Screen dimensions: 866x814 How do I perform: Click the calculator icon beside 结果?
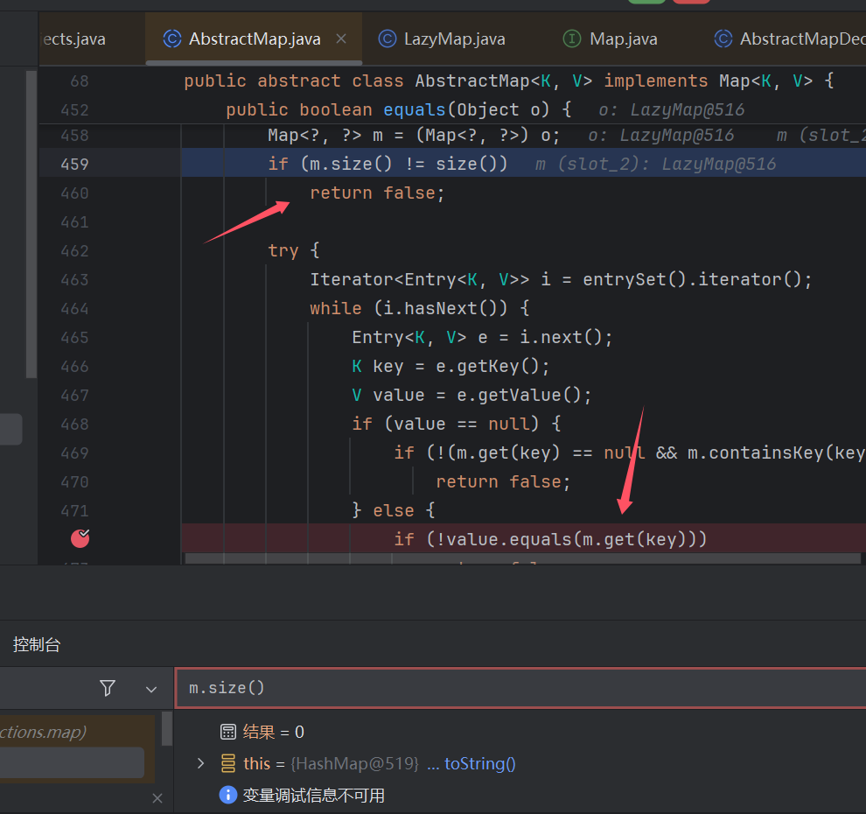[x=228, y=733]
